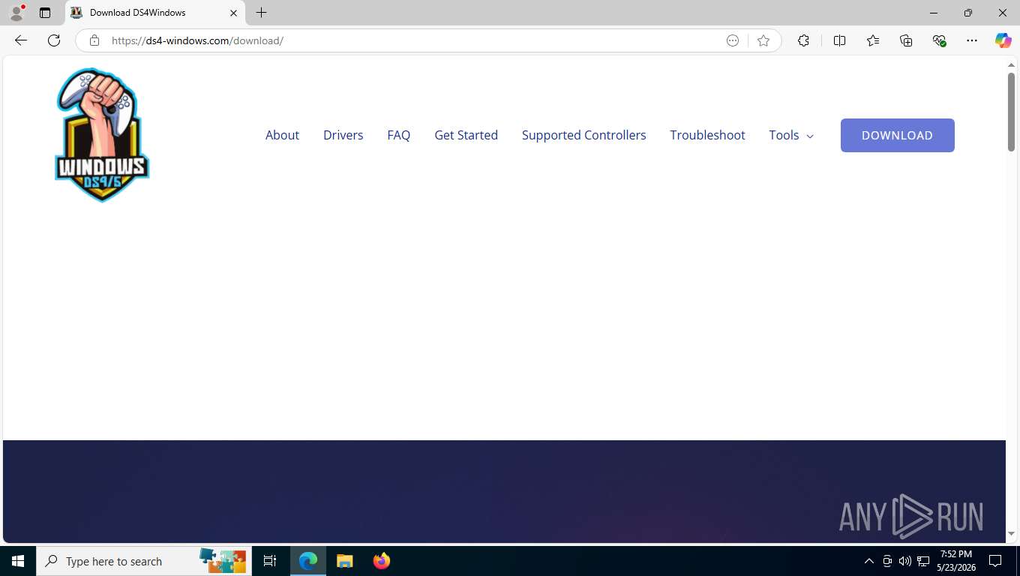Expand the Tools dropdown menu

pos(791,135)
